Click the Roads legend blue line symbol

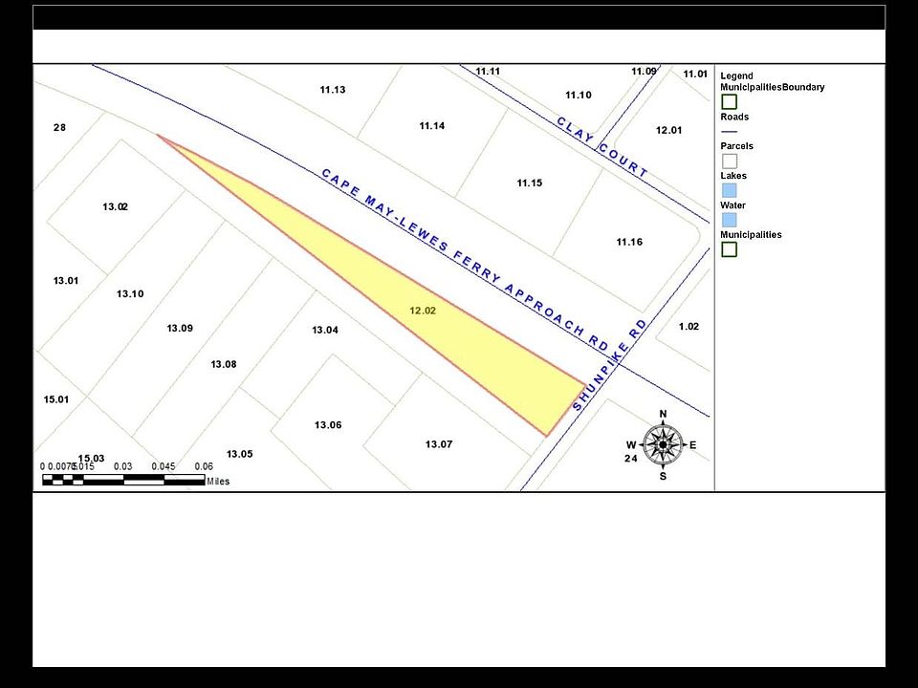pyautogui.click(x=729, y=130)
